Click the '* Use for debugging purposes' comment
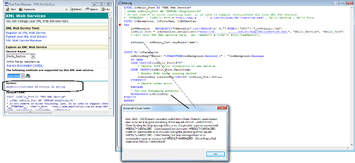355x163 pixels. (x=155, y=91)
